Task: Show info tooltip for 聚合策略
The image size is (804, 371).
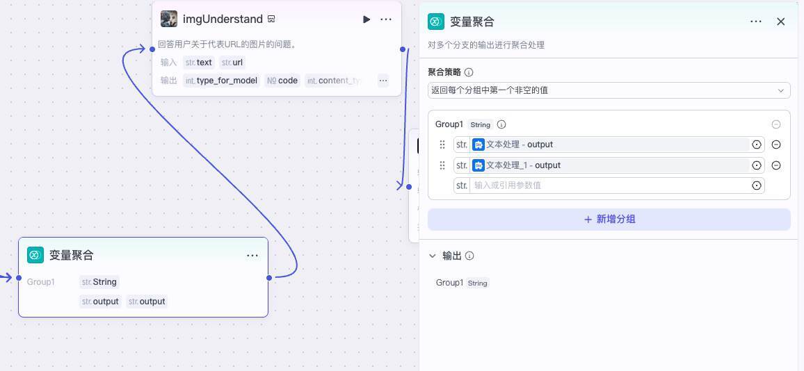Action: point(469,72)
